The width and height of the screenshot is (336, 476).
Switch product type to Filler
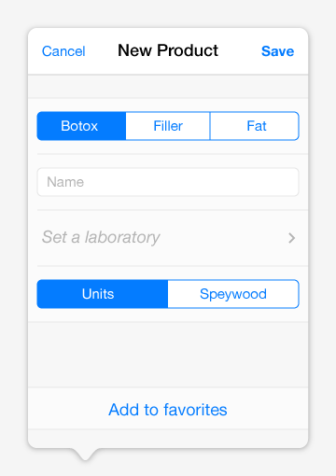pyautogui.click(x=168, y=126)
